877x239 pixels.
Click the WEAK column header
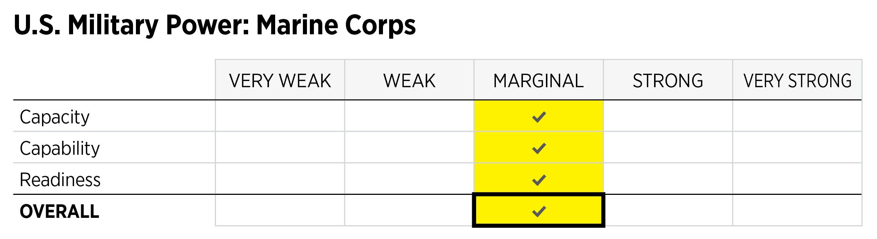[409, 81]
